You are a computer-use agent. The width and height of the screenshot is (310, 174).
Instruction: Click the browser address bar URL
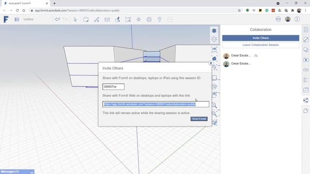click(77, 11)
